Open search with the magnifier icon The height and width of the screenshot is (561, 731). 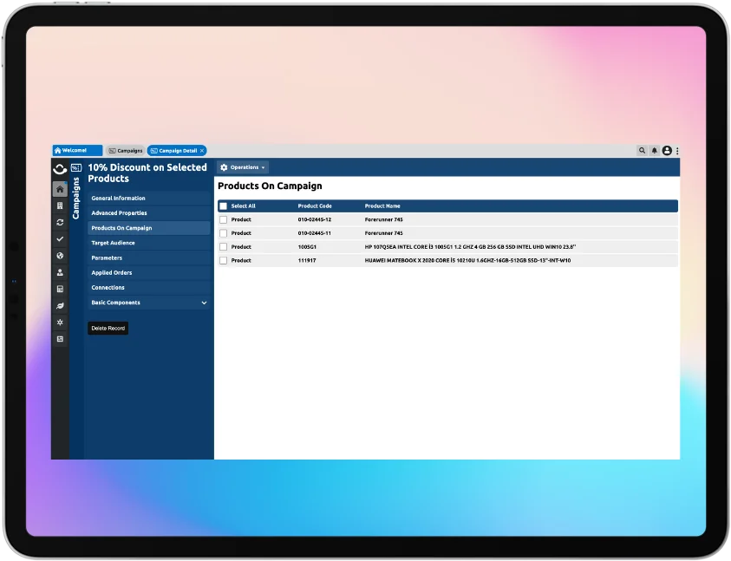click(x=642, y=151)
